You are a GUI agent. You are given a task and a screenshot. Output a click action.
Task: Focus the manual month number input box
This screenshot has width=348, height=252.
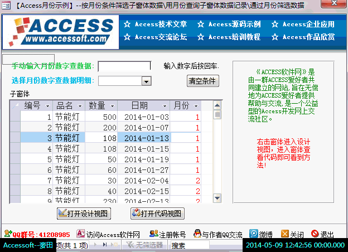pos(124,66)
